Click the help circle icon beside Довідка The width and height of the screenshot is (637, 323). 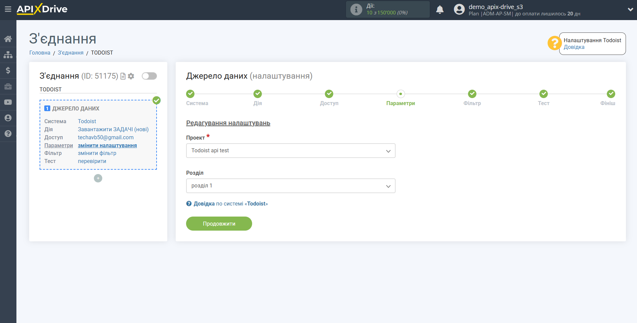click(189, 204)
